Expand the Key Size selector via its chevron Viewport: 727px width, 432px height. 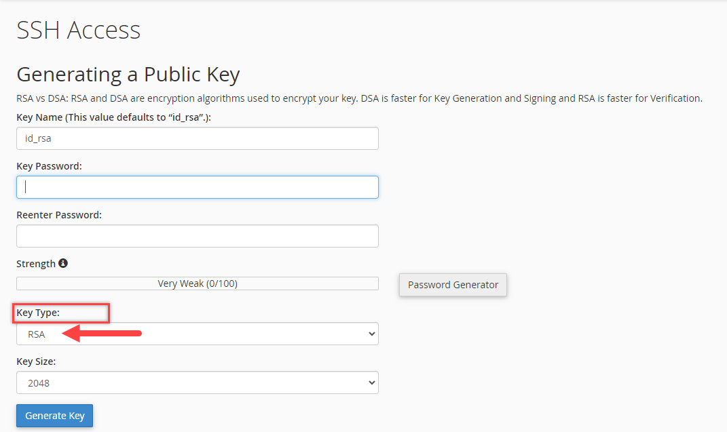point(371,382)
